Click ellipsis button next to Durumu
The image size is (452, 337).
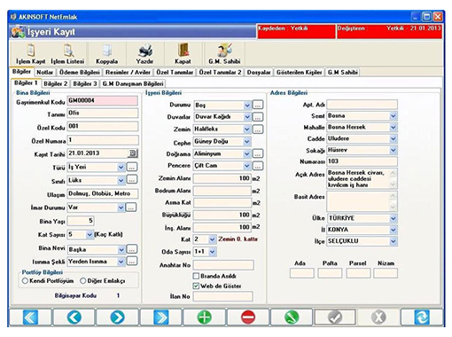click(x=258, y=105)
